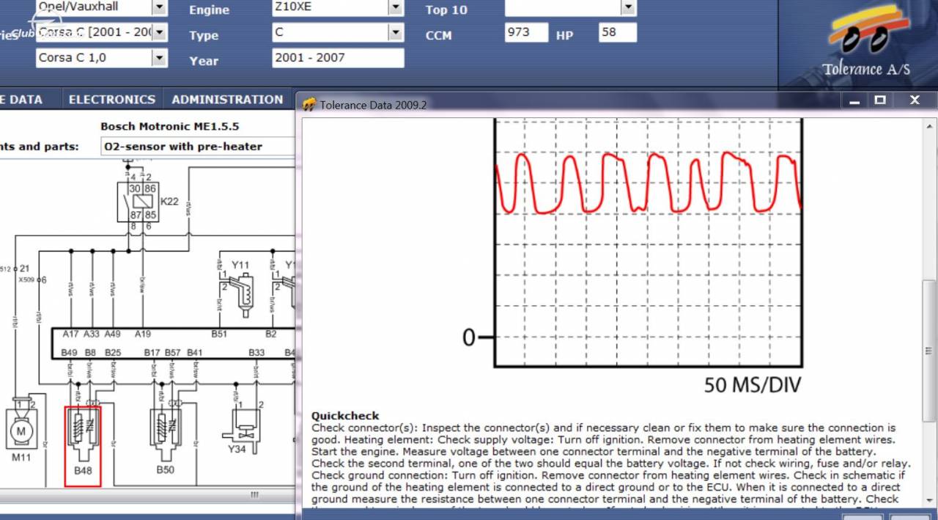
Task: Maximize the Tolerance Data 2009.2 window
Action: point(880,101)
